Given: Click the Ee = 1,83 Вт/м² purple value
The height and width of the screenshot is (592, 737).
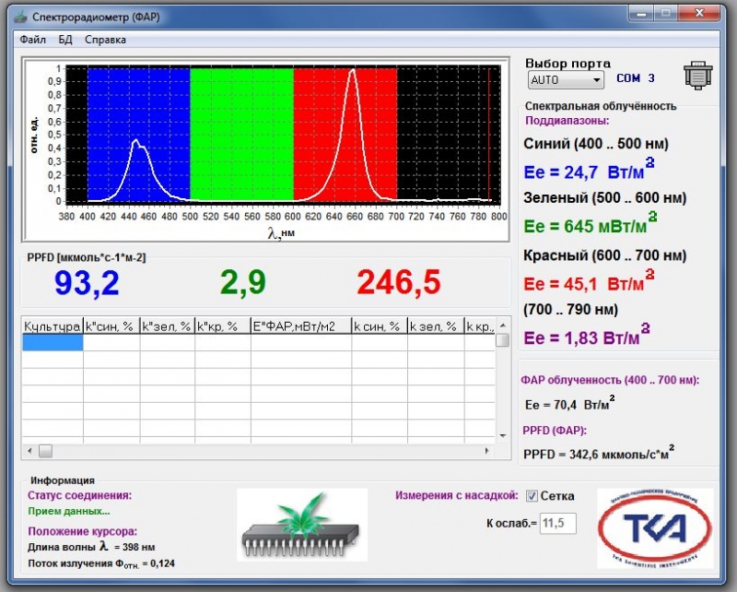Looking at the screenshot, I should 587,336.
